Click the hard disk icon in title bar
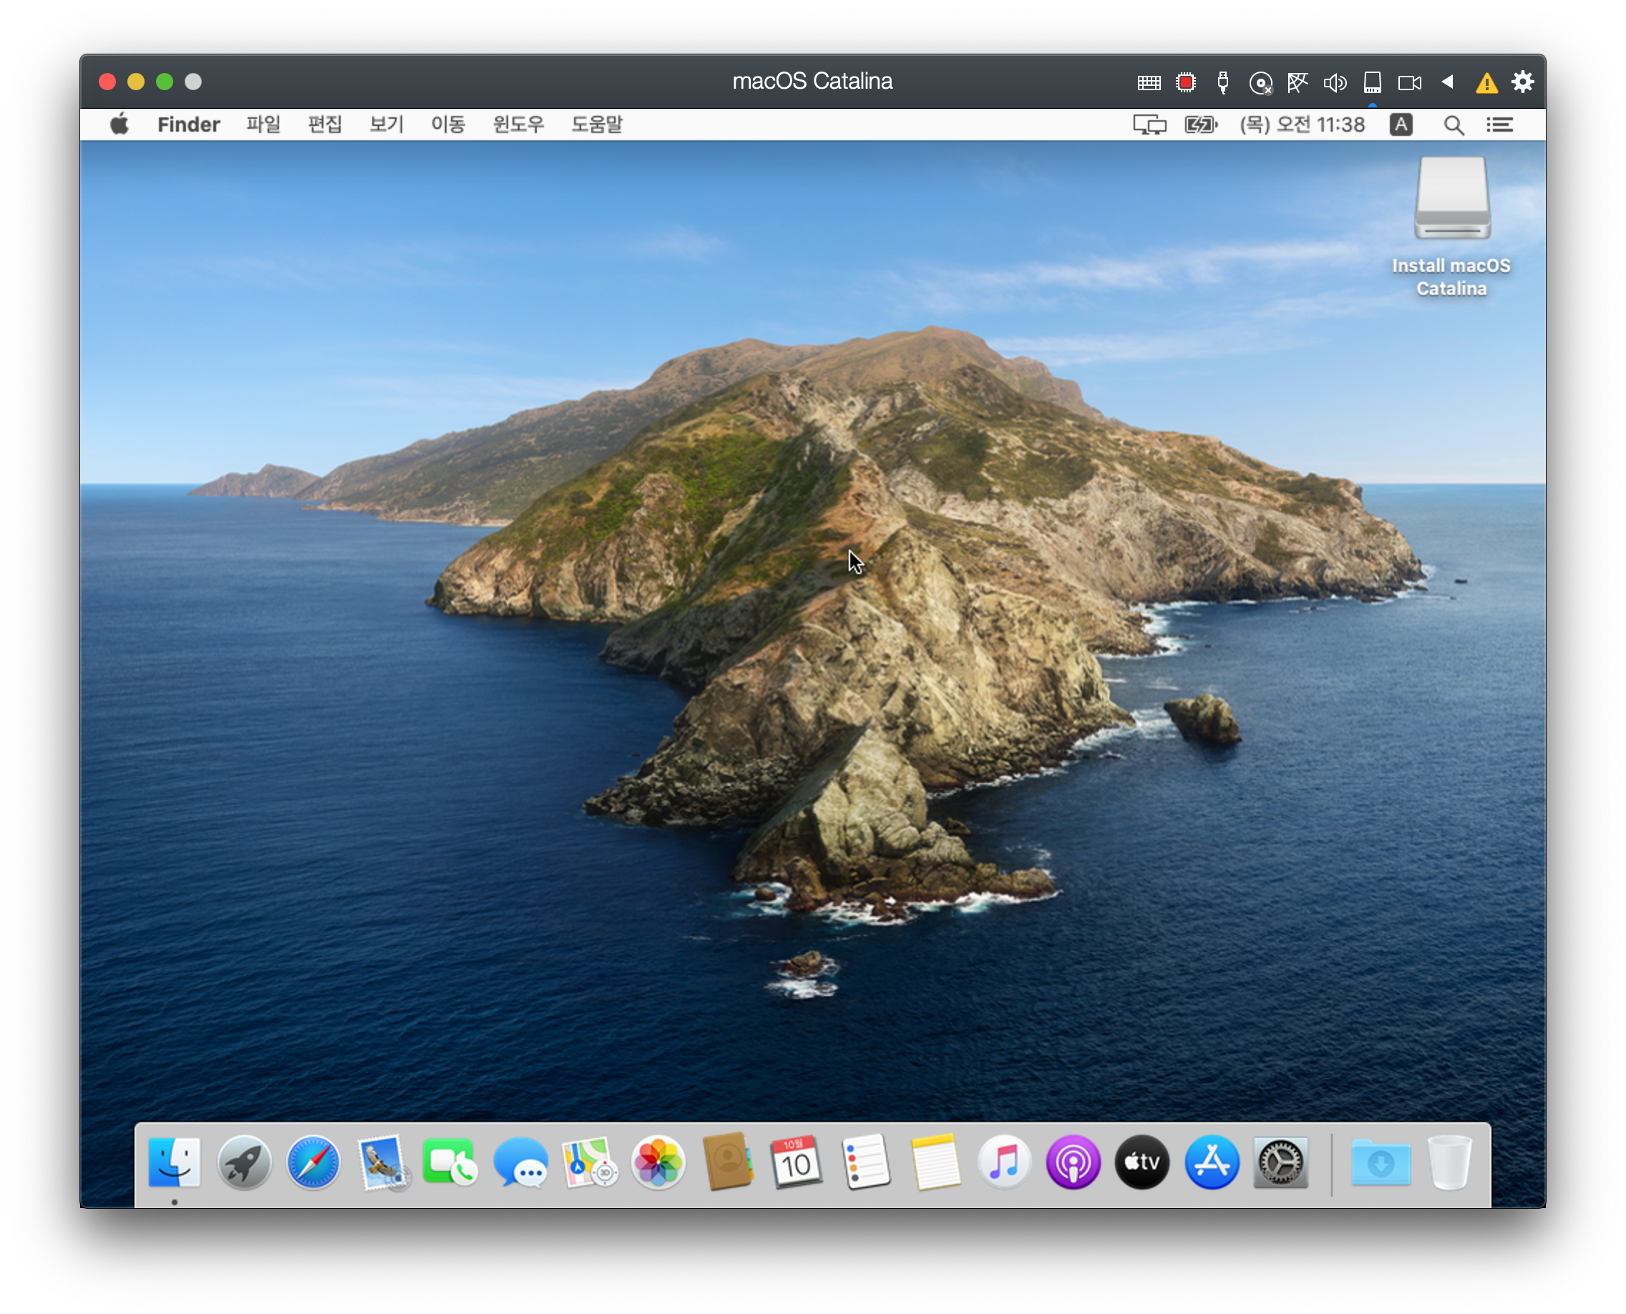1626x1314 pixels. pyautogui.click(x=1372, y=82)
